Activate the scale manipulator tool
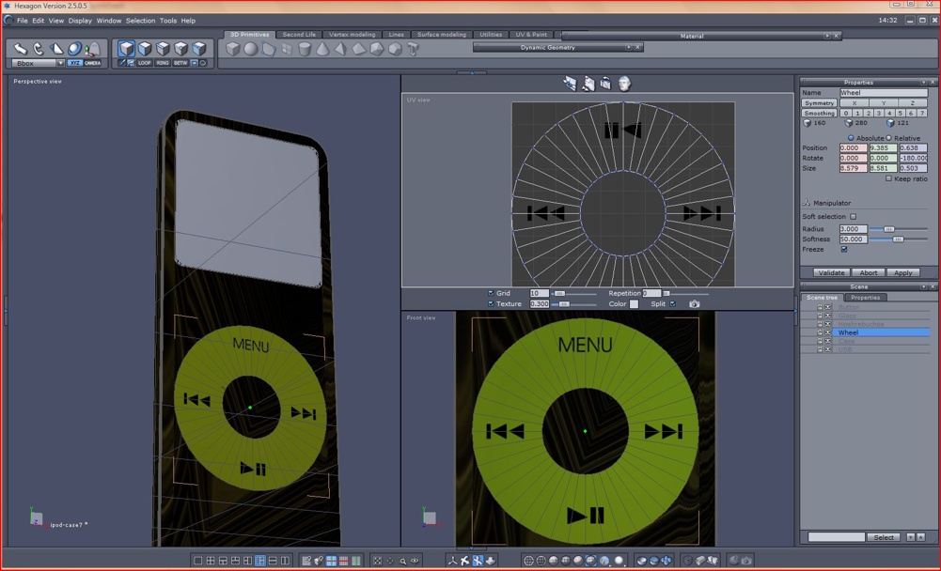Viewport: 941px width, 571px height. point(56,49)
